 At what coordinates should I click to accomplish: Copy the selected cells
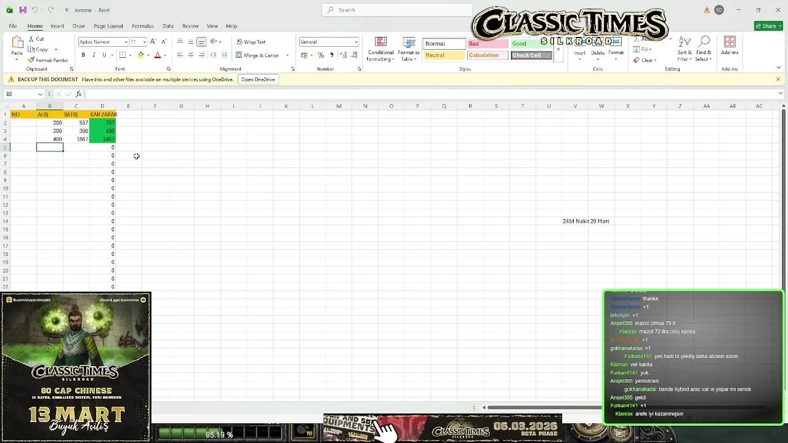tap(38, 49)
